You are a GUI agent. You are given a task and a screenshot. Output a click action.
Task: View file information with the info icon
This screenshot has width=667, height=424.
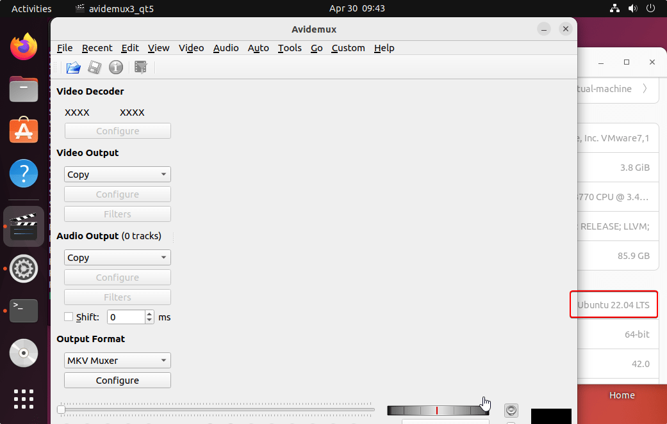coord(115,67)
